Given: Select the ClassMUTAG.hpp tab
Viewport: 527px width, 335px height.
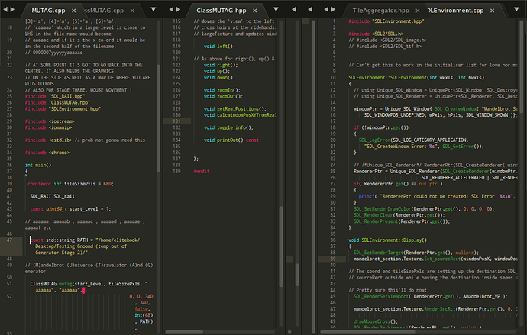Looking at the screenshot, I should point(221,11).
